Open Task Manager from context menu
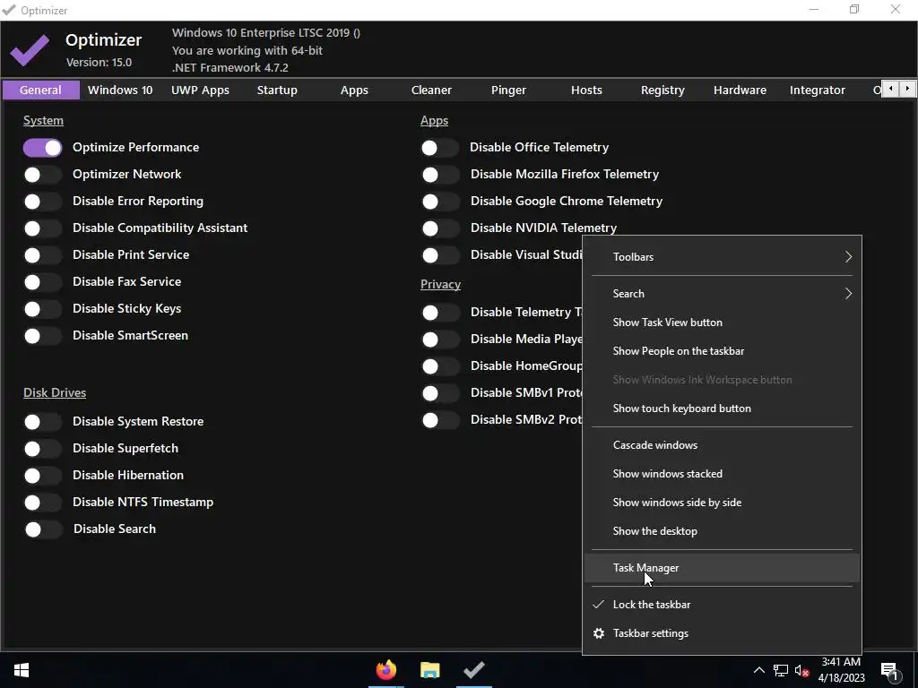This screenshot has height=688, width=918. tap(722, 568)
